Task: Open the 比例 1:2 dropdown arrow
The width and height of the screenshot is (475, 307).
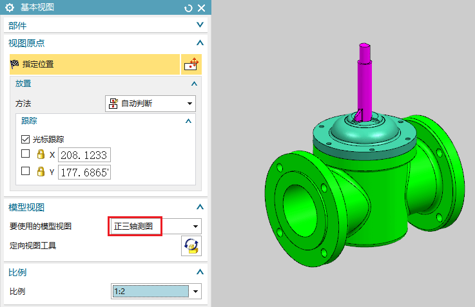Action: [x=195, y=292]
